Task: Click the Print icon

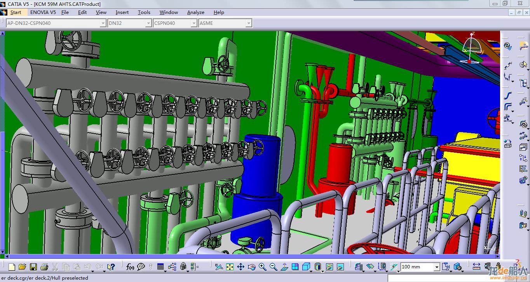Action: pos(44,267)
